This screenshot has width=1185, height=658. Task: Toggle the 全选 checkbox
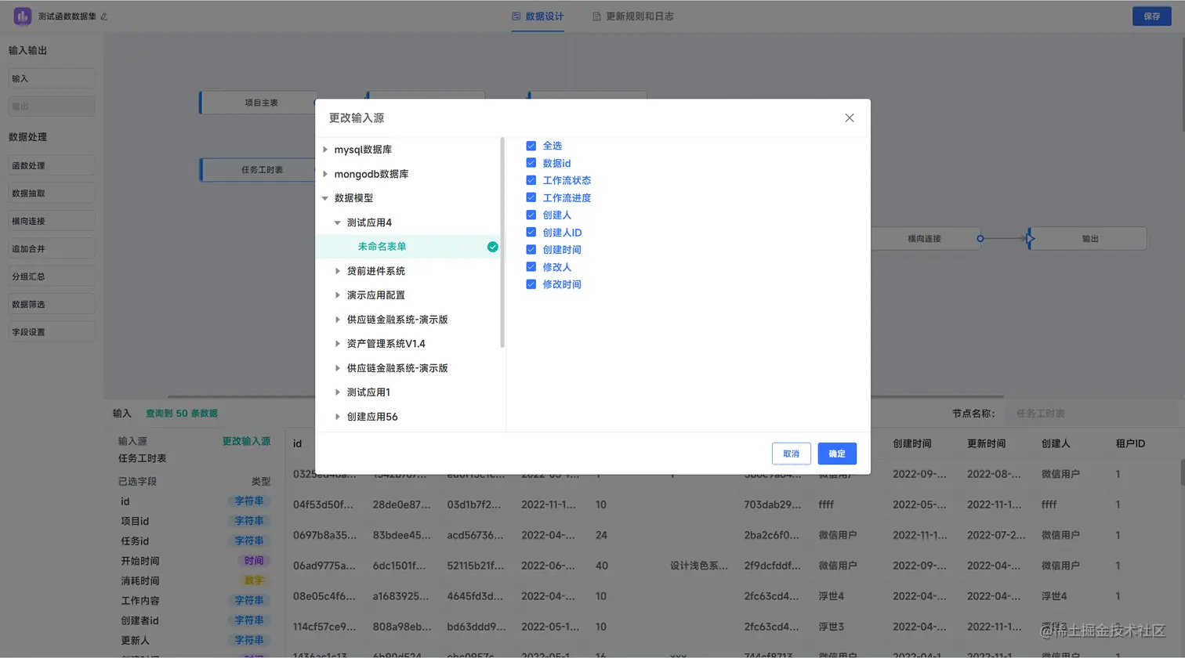coord(531,146)
